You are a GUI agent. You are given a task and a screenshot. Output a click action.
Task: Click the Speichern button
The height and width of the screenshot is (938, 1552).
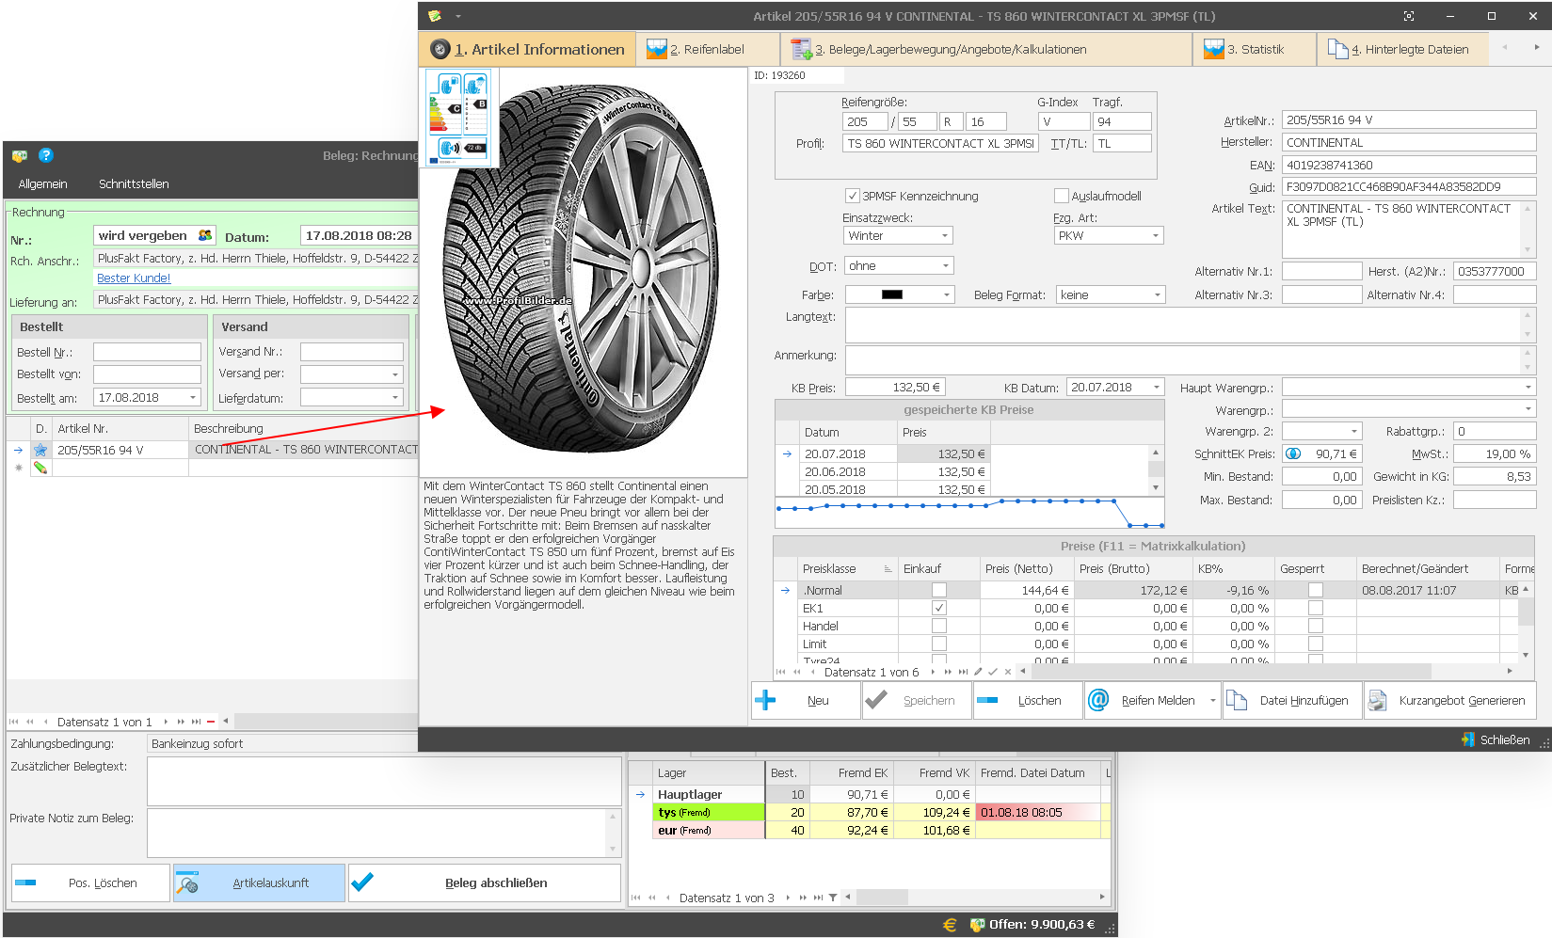click(x=917, y=700)
